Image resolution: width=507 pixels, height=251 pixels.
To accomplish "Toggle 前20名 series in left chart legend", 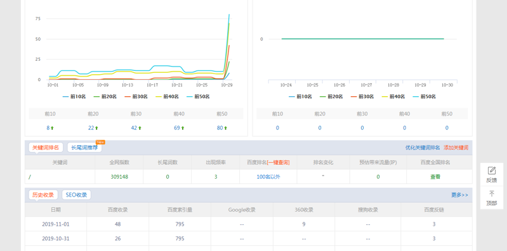I will tap(105, 96).
